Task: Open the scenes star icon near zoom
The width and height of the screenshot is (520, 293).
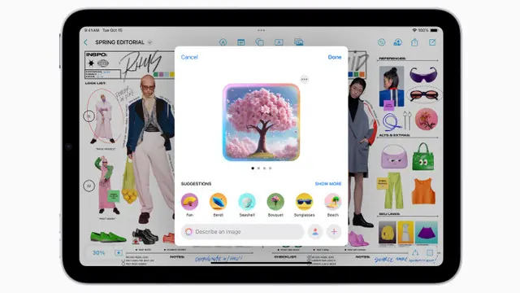Action: click(119, 253)
